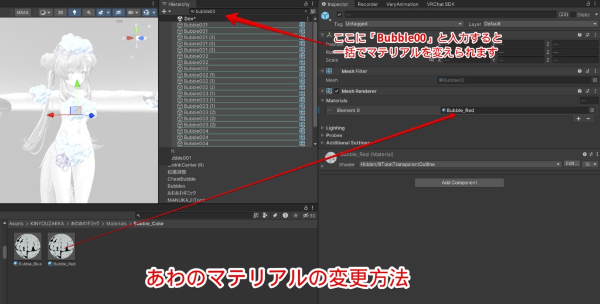Open the Hierarchy panel kebab menu

point(313,4)
